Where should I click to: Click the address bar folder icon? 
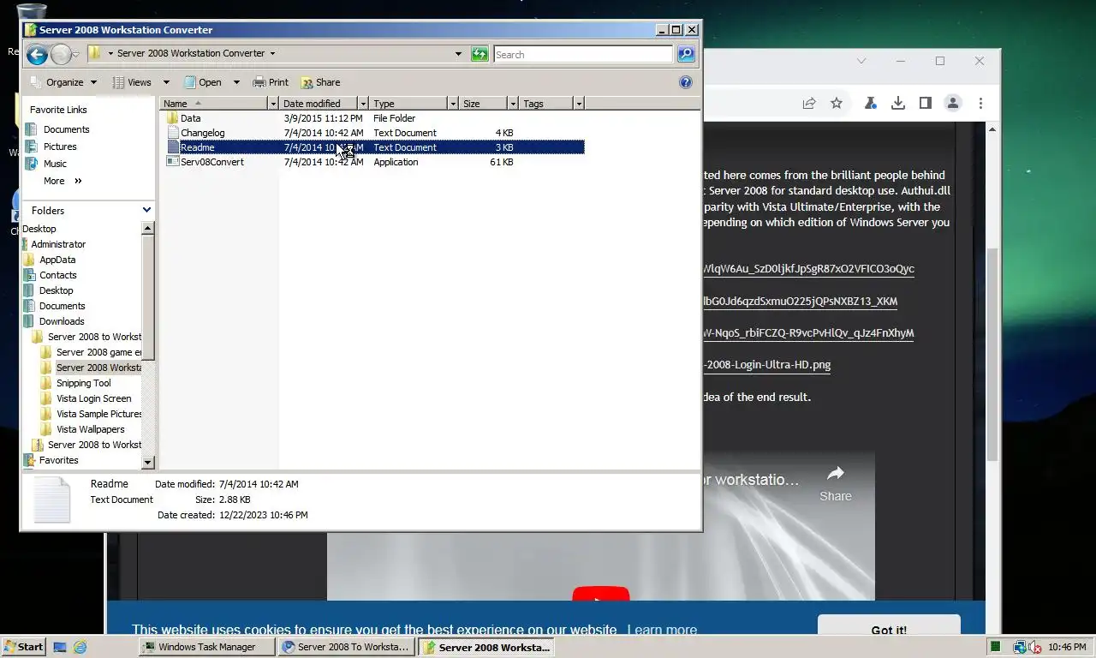coord(95,53)
